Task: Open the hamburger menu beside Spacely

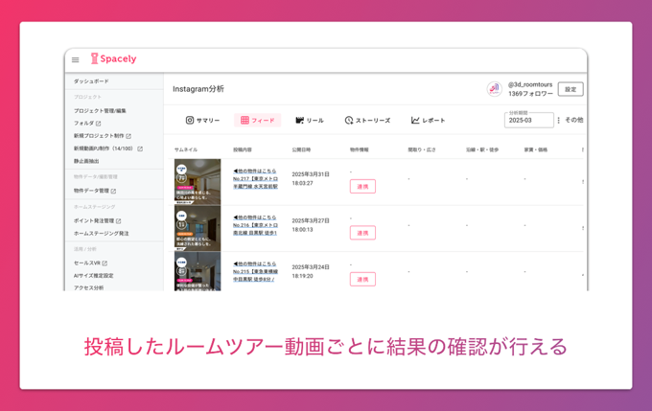Action: pos(76,59)
